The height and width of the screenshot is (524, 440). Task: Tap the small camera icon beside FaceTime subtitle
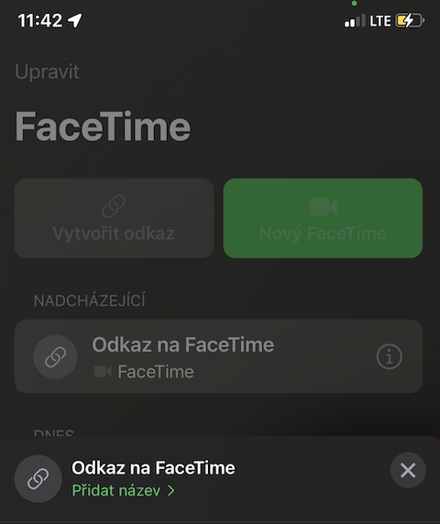[103, 372]
